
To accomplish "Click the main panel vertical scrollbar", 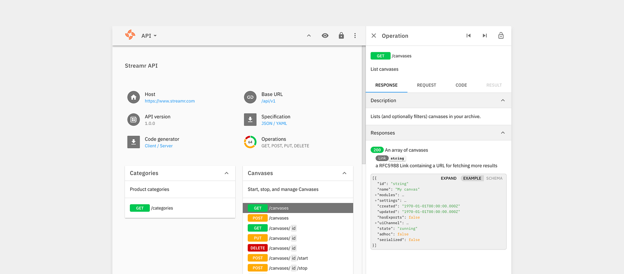I will 364,105.
